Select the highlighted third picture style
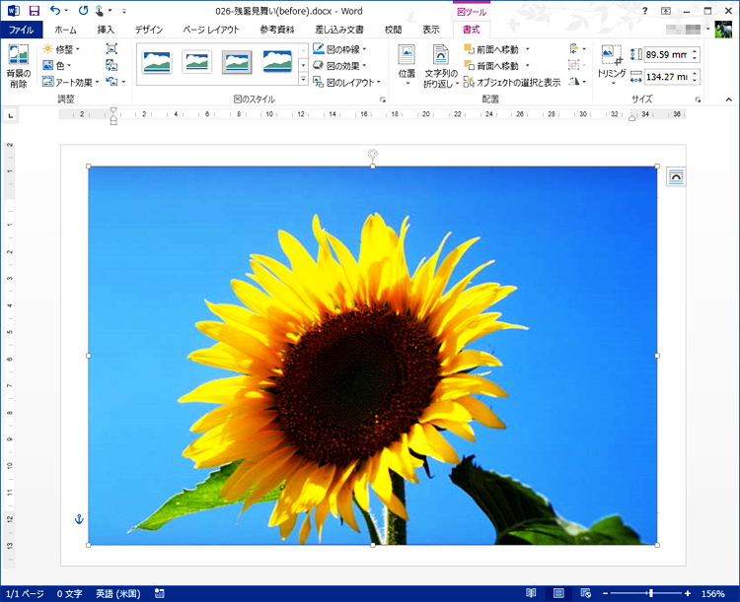 click(x=237, y=62)
